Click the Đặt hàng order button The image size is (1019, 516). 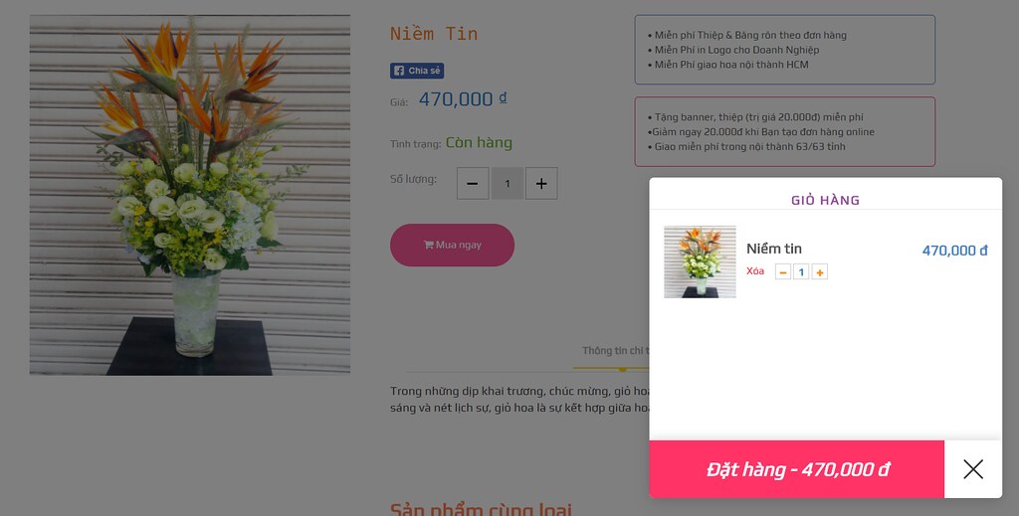(x=797, y=469)
